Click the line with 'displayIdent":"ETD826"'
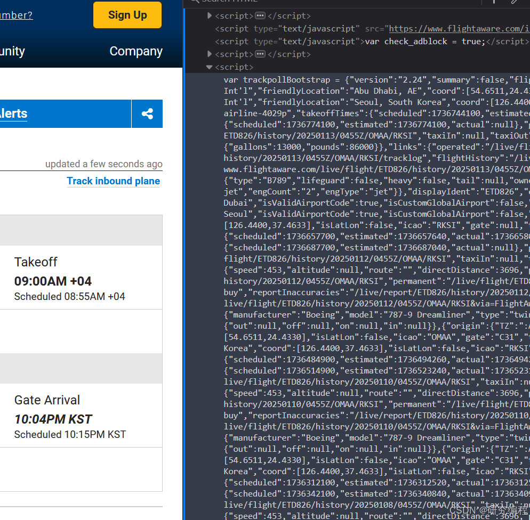 (376, 192)
